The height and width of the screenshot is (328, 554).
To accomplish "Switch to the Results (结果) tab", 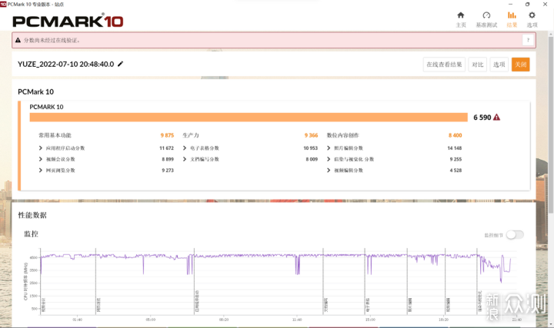I will pos(512,20).
